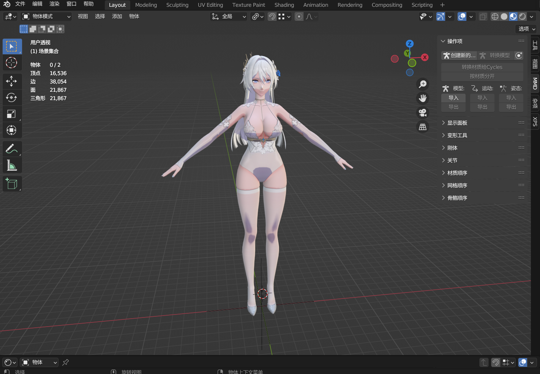Switch to rendered viewport shading
Viewport: 540px width, 374px height.
coord(523,17)
